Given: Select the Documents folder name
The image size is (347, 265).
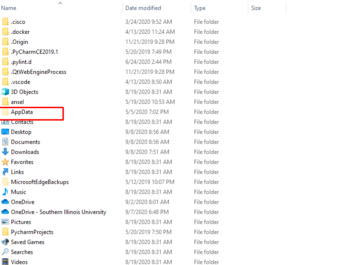Looking at the screenshot, I should [26, 142].
